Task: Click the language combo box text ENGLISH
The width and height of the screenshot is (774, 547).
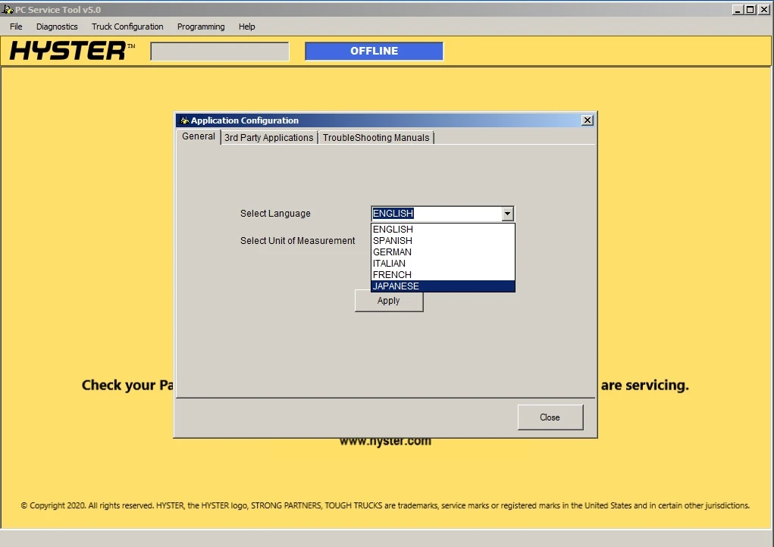Action: 393,214
